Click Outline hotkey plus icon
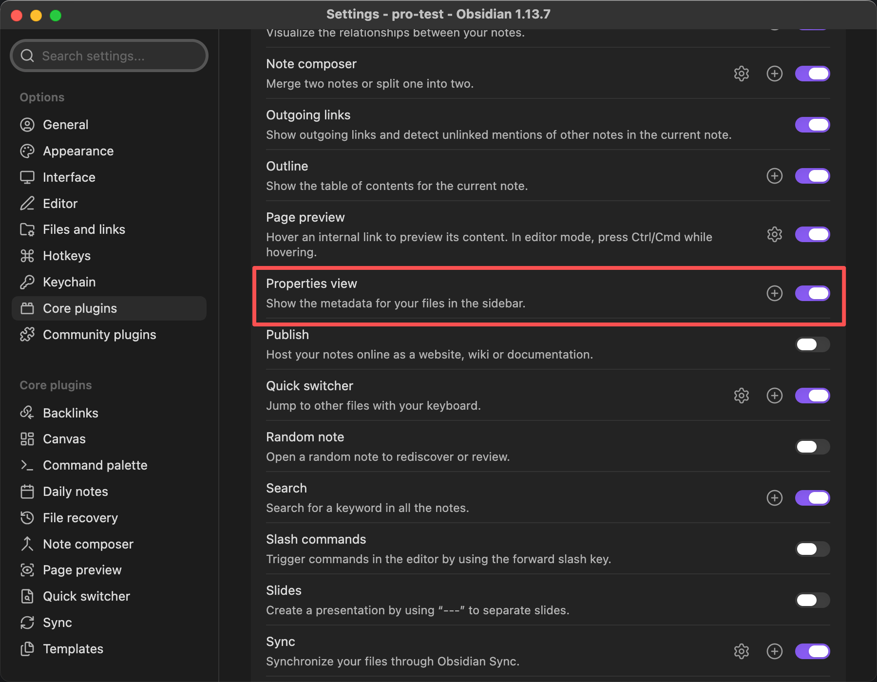The image size is (877, 682). click(774, 176)
